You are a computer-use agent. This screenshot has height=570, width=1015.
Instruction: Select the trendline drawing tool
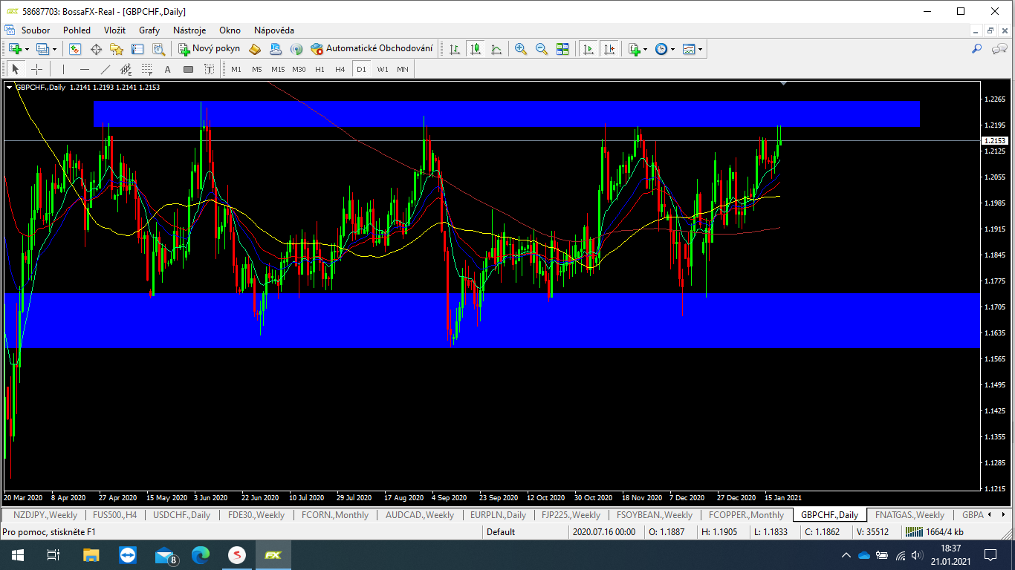tap(106, 69)
